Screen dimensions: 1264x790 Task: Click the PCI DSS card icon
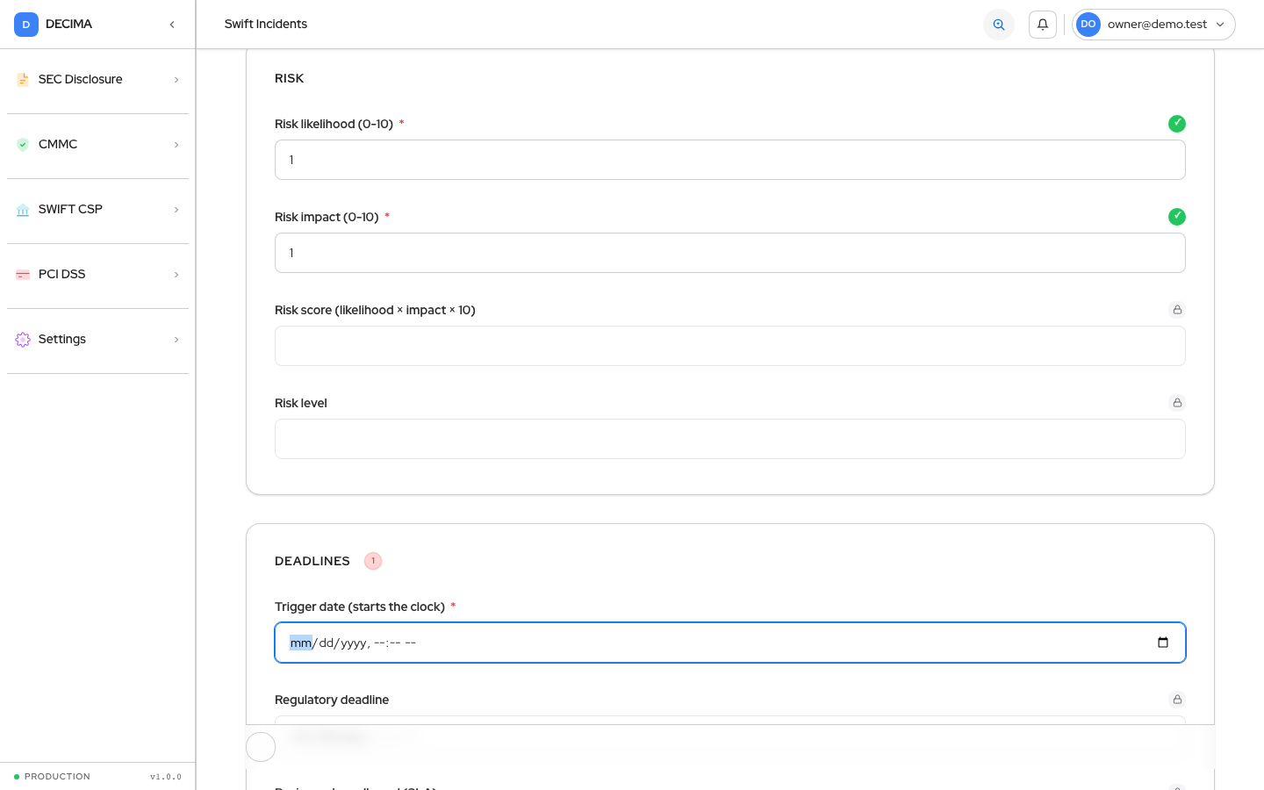point(23,275)
